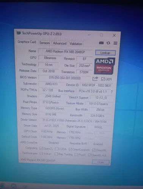
Task: Open the Sensors tab
Action: (44, 43)
